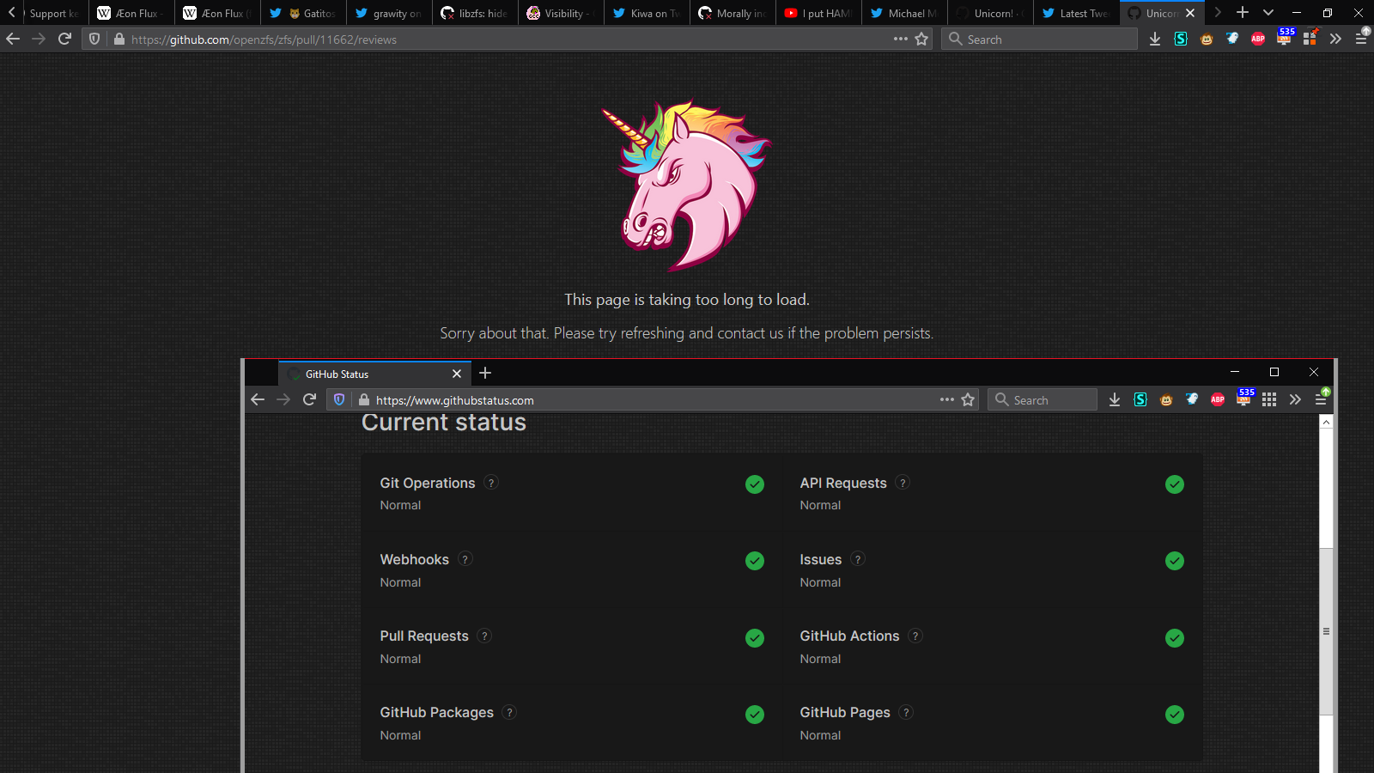Bookmark the github.com page with the star

[x=921, y=39]
